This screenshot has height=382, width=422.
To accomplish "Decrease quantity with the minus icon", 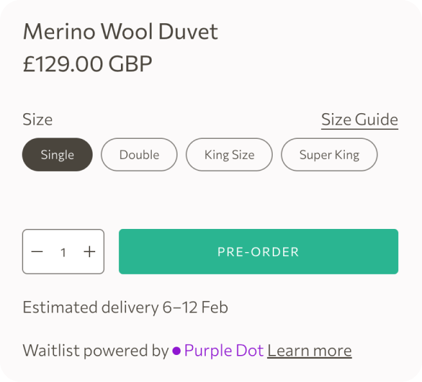I will point(37,251).
